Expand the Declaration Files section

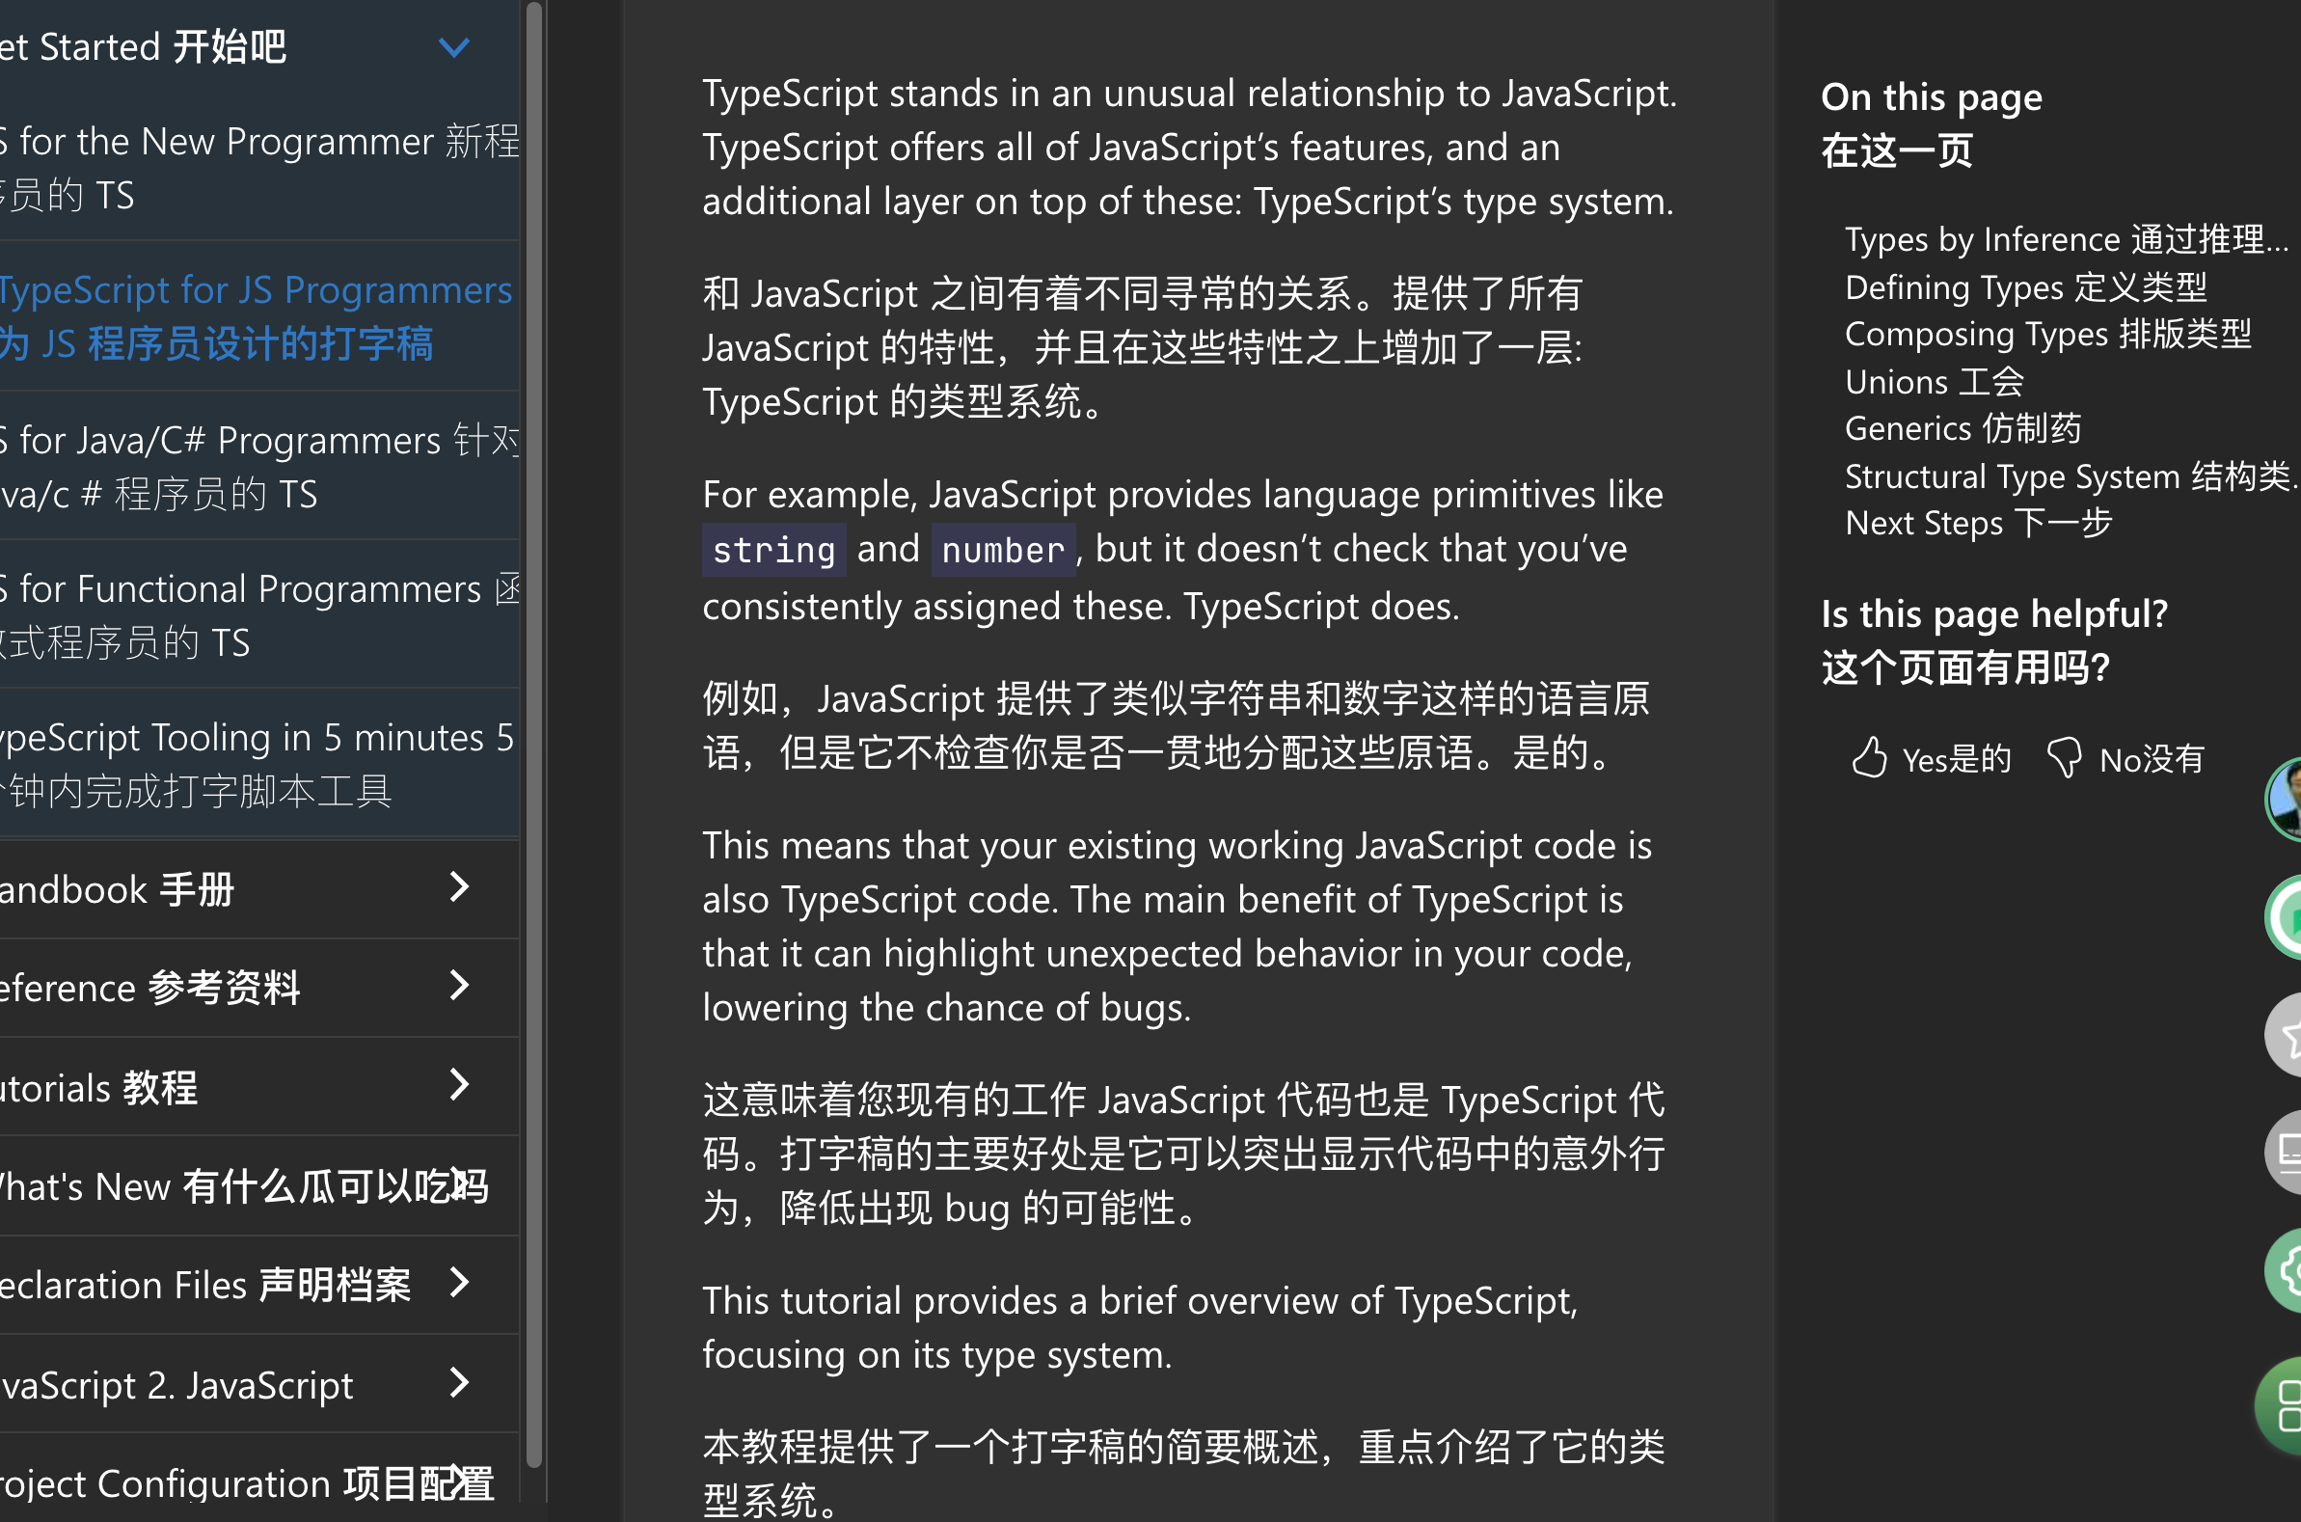coord(459,1283)
